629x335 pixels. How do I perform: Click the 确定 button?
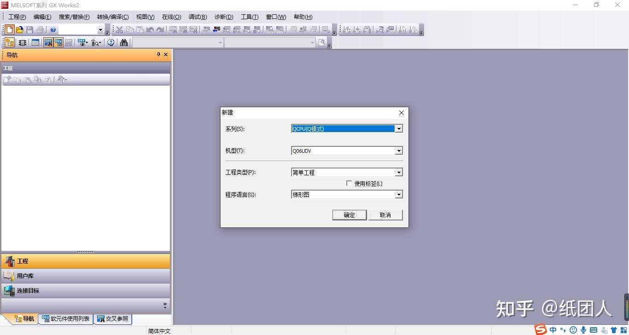(x=349, y=215)
